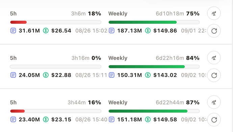Screen dimensions: 233x132
Task: Click the empty 0% 5h progress bar
Action: pyautogui.click(x=56, y=67)
